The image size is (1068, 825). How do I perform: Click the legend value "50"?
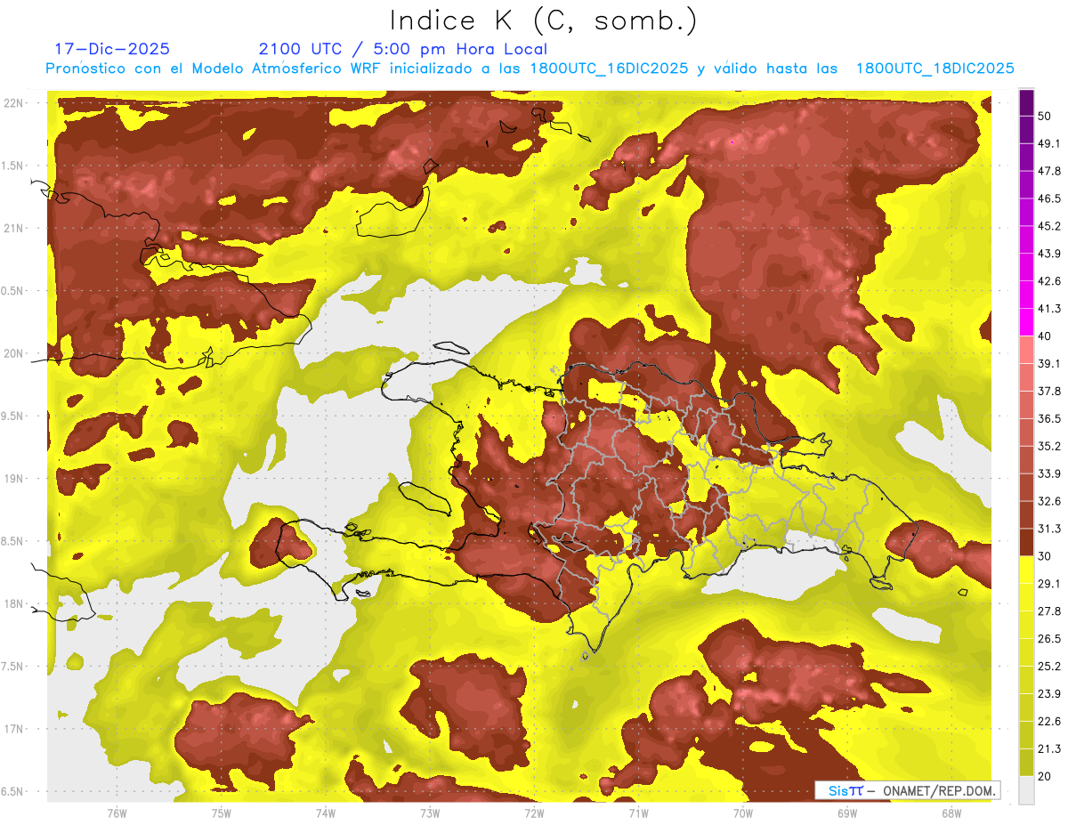click(x=1046, y=117)
